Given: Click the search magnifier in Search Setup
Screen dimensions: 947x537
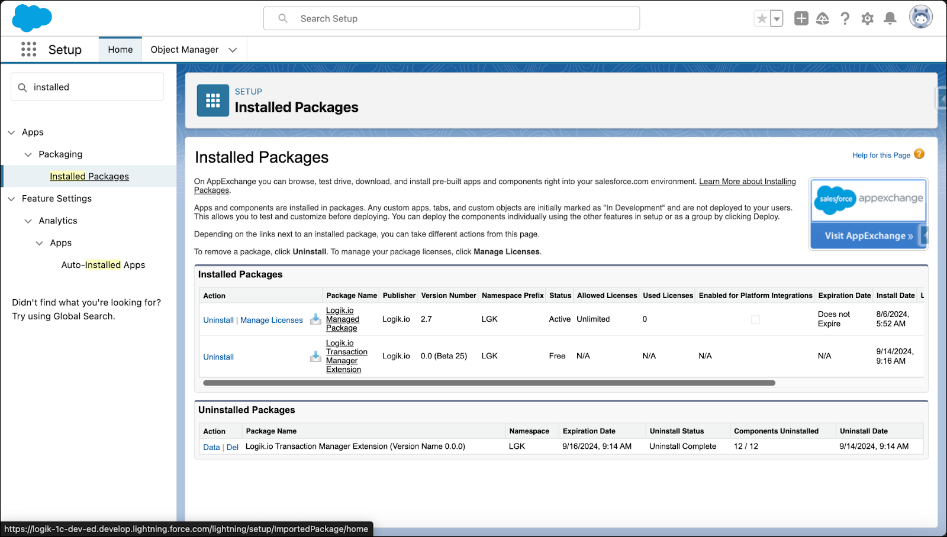Looking at the screenshot, I should click(283, 18).
